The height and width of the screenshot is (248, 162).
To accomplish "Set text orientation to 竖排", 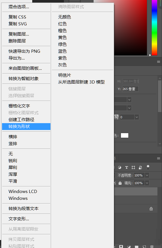I will (x=13, y=144).
